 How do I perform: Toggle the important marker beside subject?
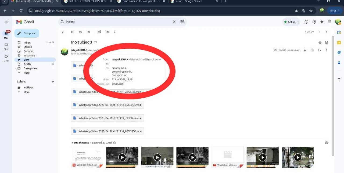95,42
